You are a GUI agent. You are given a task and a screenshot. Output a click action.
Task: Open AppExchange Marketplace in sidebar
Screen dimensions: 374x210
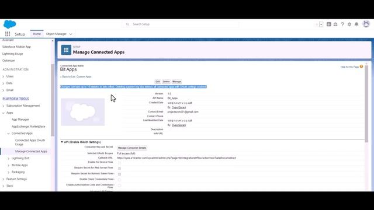29,127
